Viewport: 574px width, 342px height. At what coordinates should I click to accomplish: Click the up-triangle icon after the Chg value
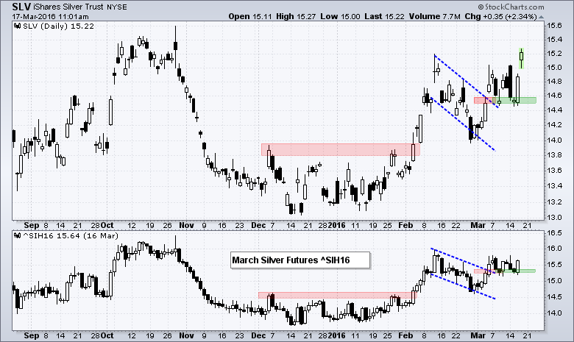click(x=542, y=17)
